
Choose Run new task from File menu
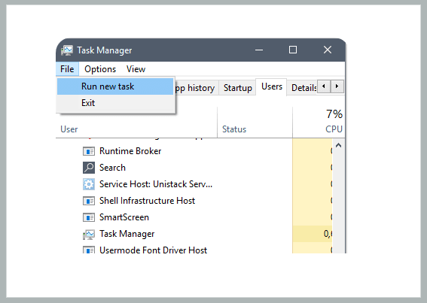tap(115, 86)
